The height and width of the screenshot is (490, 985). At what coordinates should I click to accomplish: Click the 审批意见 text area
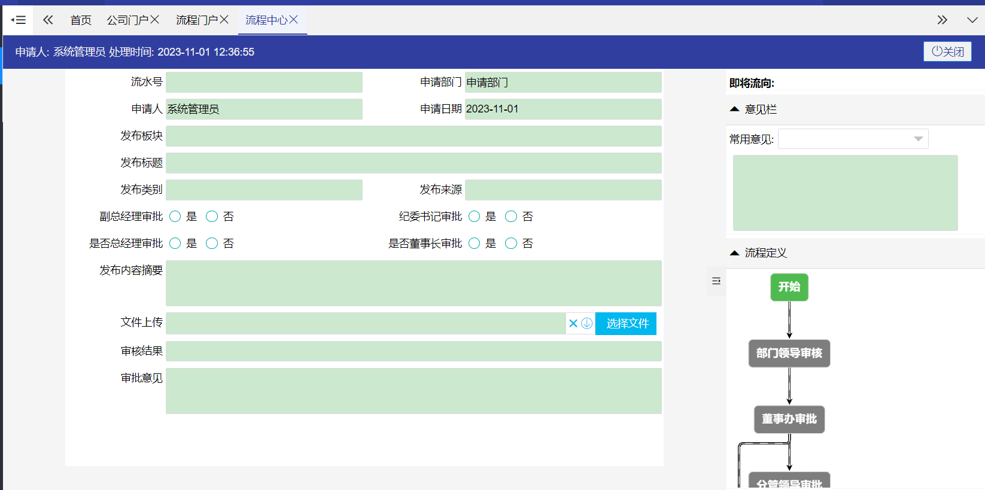[414, 391]
